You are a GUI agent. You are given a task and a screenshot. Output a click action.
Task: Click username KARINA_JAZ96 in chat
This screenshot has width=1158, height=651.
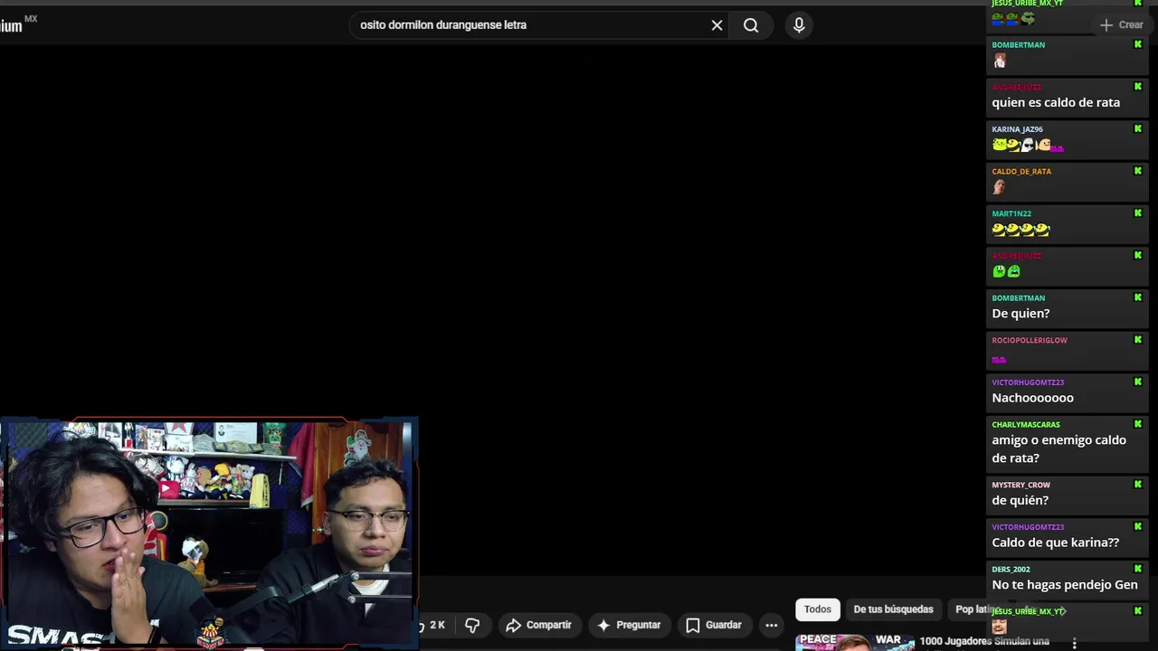[x=1017, y=129]
